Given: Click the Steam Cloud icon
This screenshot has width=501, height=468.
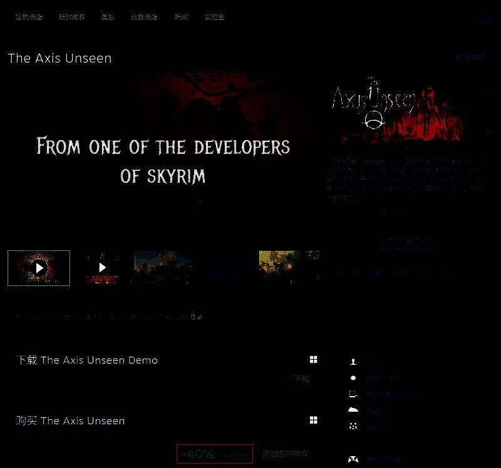Looking at the screenshot, I should pos(353,410).
